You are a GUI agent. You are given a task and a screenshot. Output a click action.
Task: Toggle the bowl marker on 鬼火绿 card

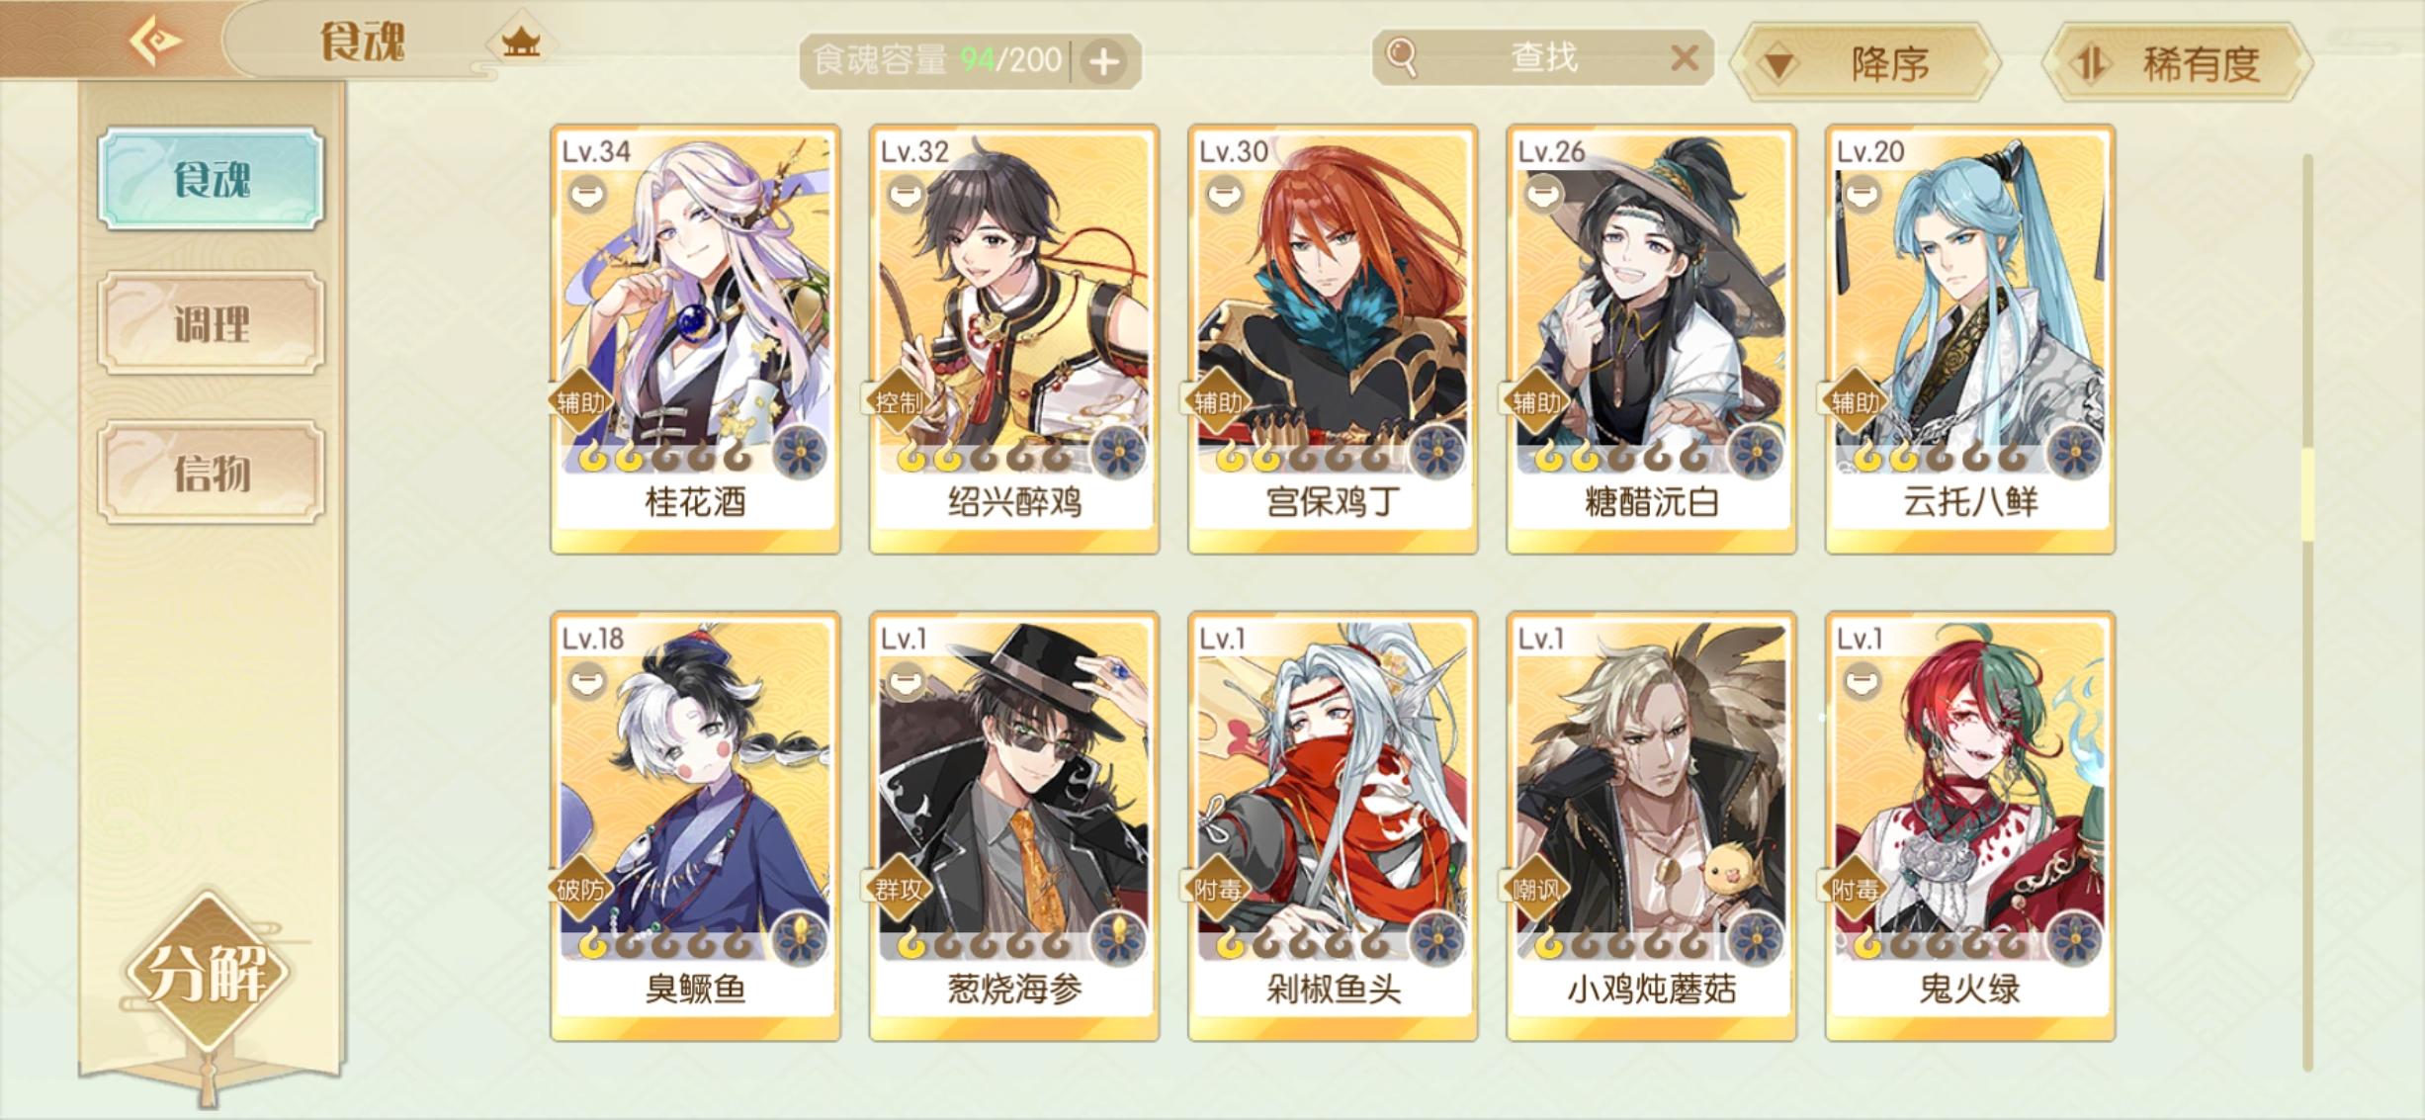1862,682
